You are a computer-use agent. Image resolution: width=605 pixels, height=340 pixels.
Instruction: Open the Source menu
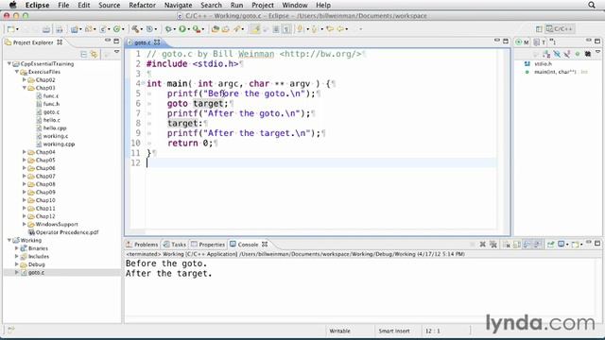[x=110, y=5]
